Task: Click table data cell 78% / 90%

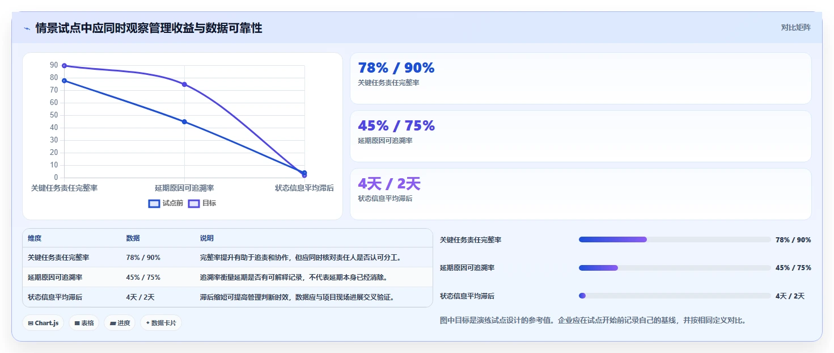Action: click(x=143, y=258)
